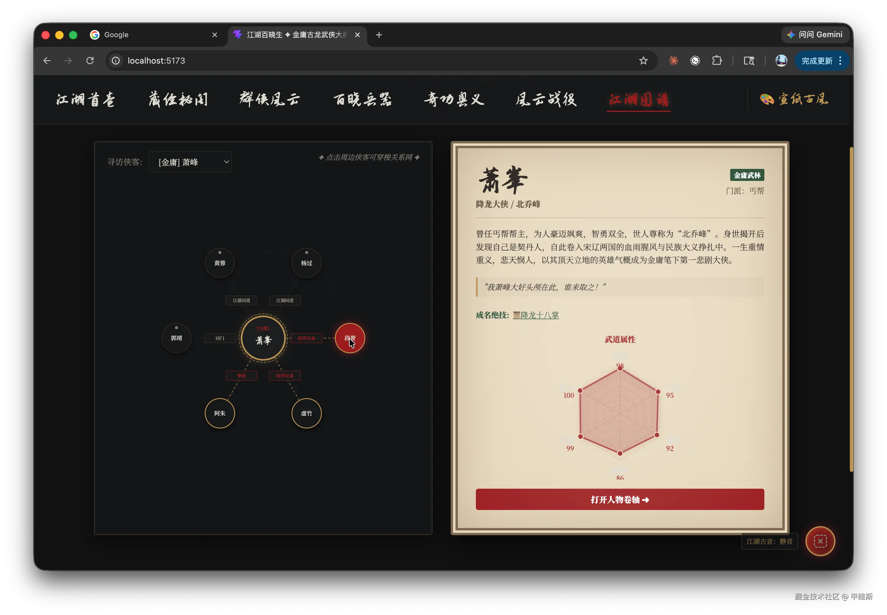Image resolution: width=887 pixels, height=615 pixels.
Task: Click the central 萧峰 node
Action: click(263, 338)
